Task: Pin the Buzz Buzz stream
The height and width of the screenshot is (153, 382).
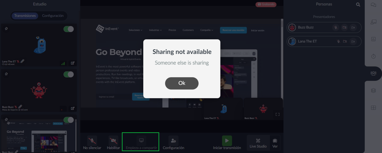Action: tap(6, 74)
